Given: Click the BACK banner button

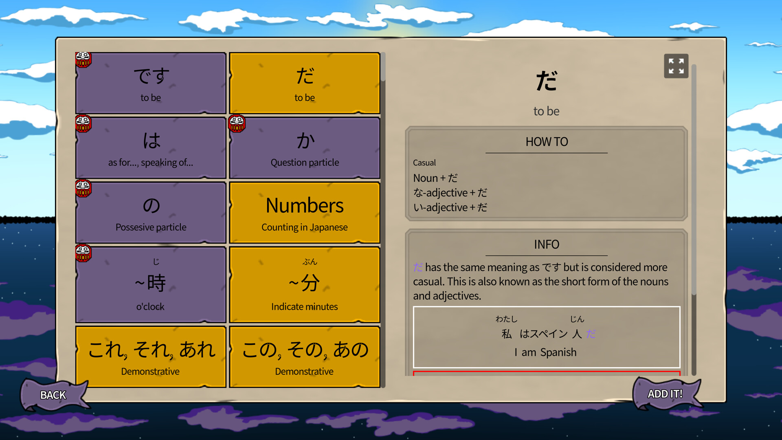Looking at the screenshot, I should pos(52,395).
